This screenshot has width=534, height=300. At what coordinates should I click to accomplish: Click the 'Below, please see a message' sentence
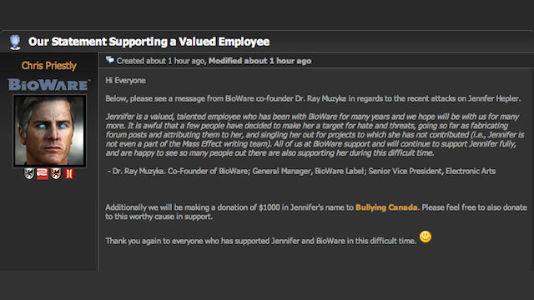[313, 98]
